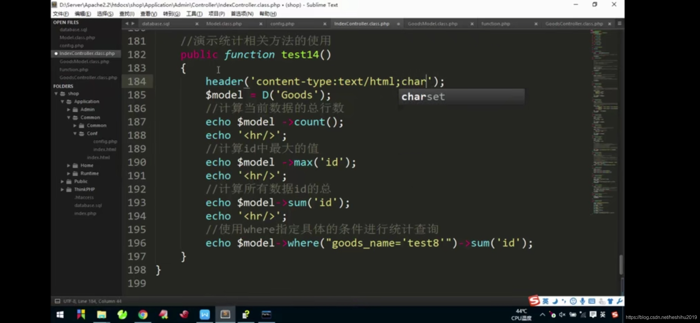700x323 pixels.
Task: Click the Sogou input method S logo
Action: (x=534, y=301)
